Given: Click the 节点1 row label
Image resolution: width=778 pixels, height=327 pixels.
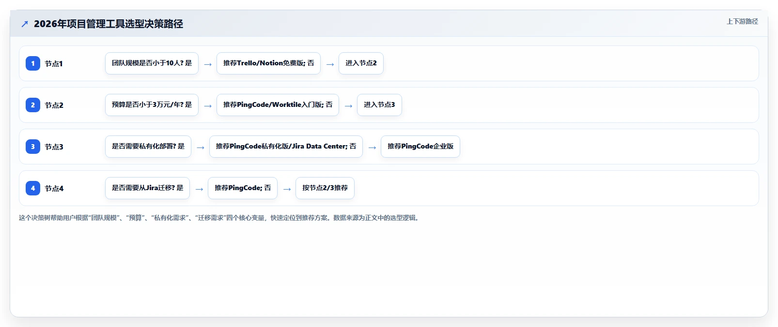Looking at the screenshot, I should click(x=54, y=63).
